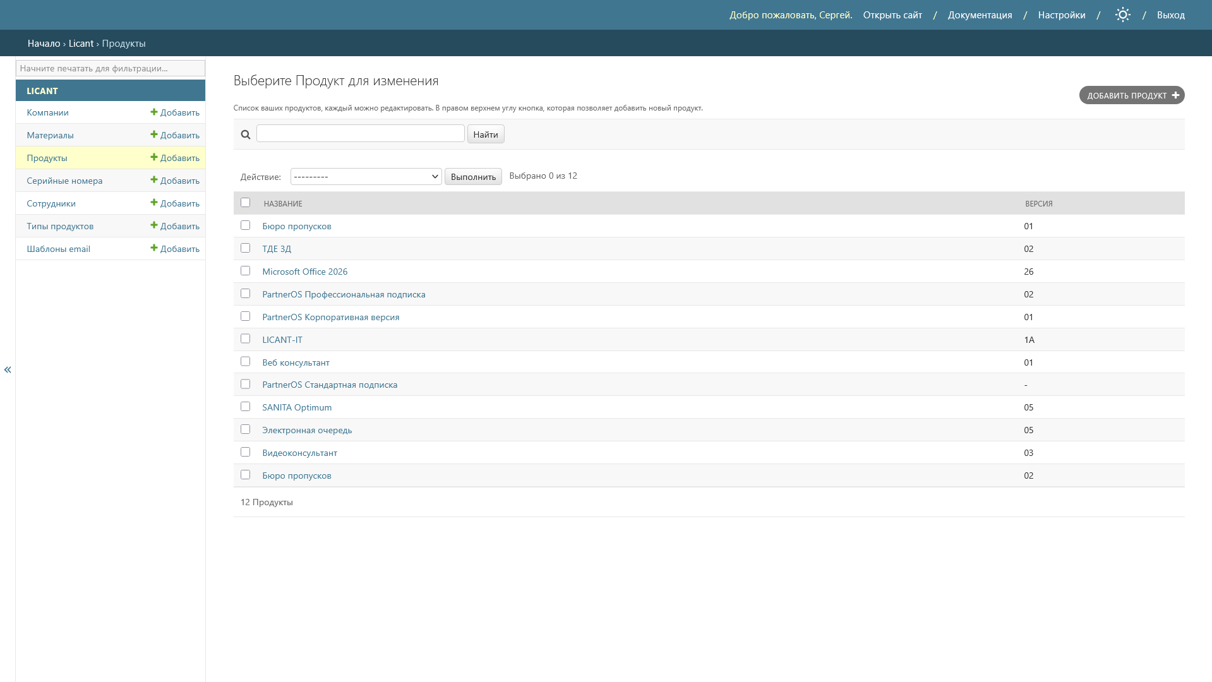Select the LICANT-IT row checkbox
Image resolution: width=1212 pixels, height=682 pixels.
246,339
